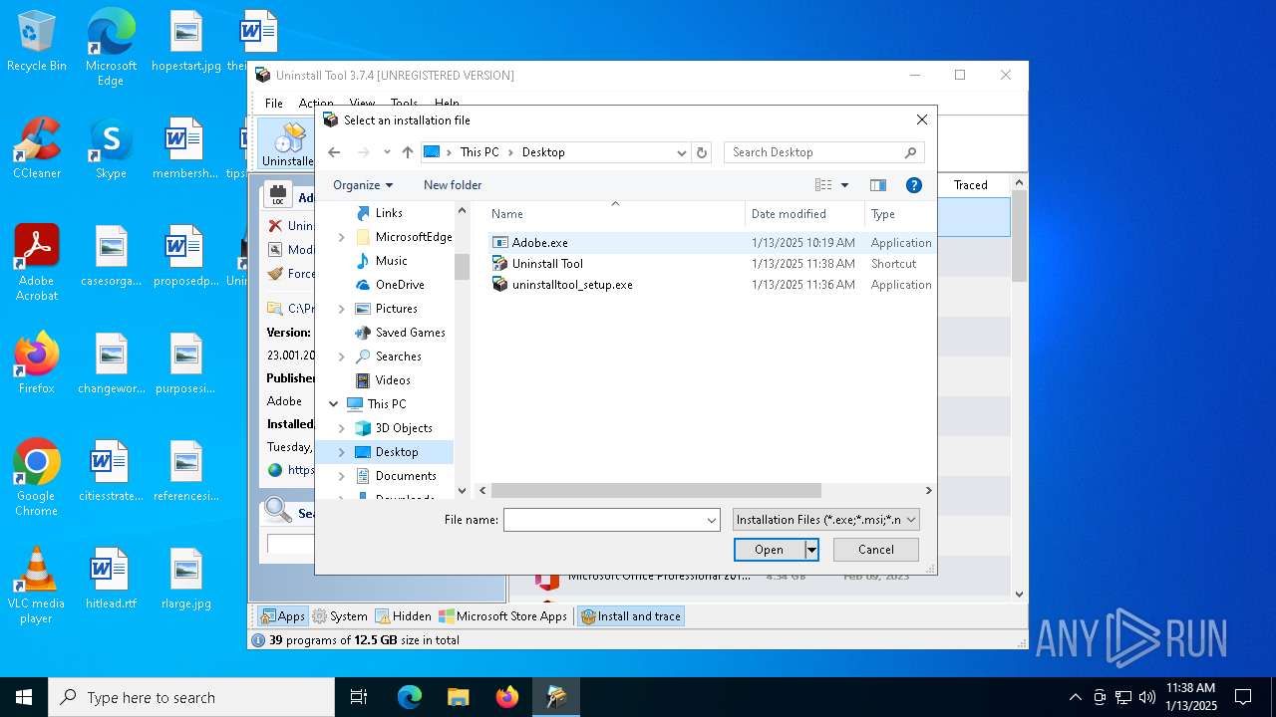This screenshot has width=1276, height=717.
Task: Open Skype desktop shortcut
Action: (x=111, y=148)
